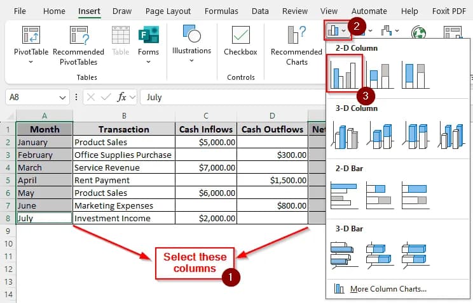Choose 3-D 100% Stacked Column chart

pos(415,135)
